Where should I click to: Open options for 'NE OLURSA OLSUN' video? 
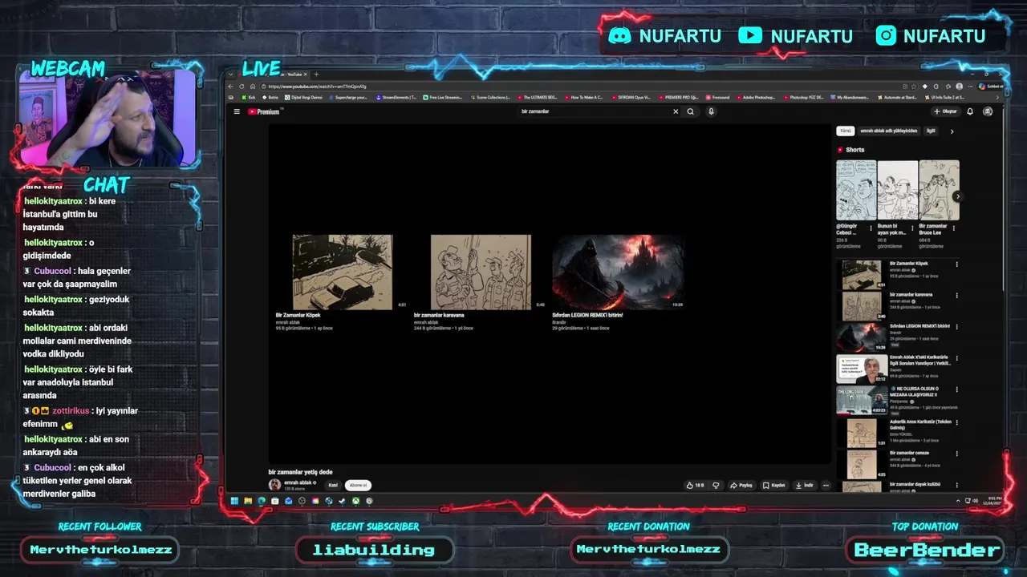(x=956, y=389)
